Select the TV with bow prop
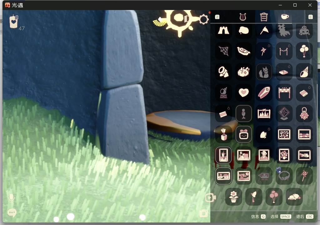This screenshot has height=225, width=320. [x=244, y=134]
